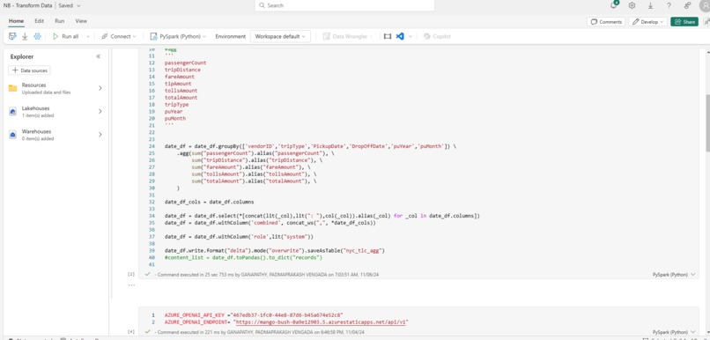This screenshot has width=710, height=340.
Task: Expand the Warehouses section chevron
Action: [100, 135]
